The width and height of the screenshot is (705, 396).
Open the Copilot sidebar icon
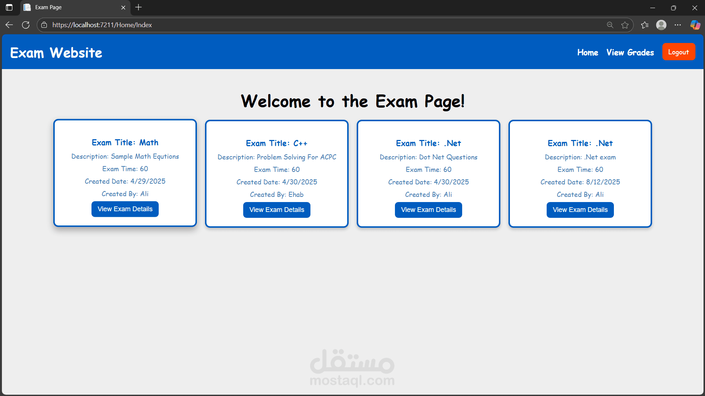tap(695, 25)
